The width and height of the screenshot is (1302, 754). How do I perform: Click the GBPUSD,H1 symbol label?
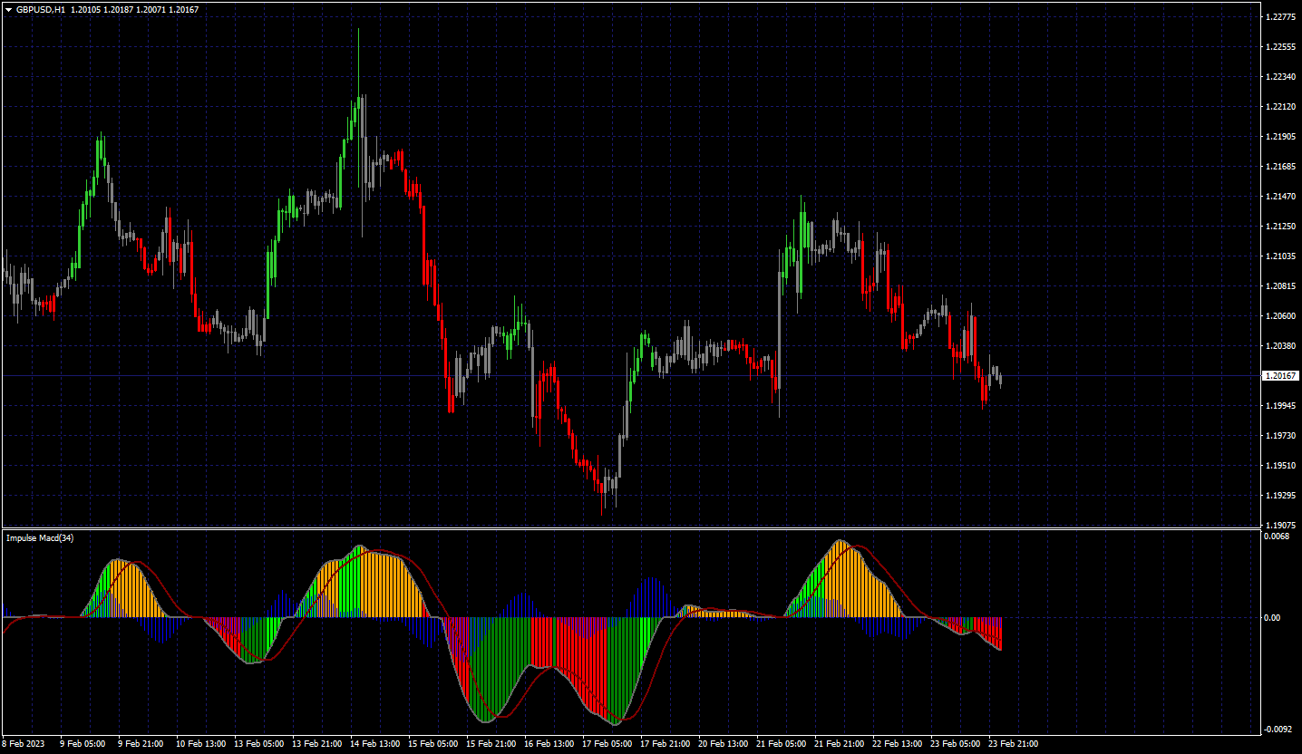tap(41, 9)
